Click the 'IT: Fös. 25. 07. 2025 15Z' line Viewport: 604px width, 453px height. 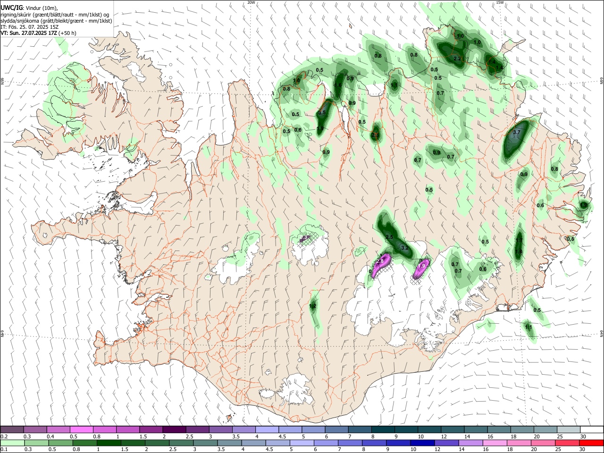(x=29, y=27)
